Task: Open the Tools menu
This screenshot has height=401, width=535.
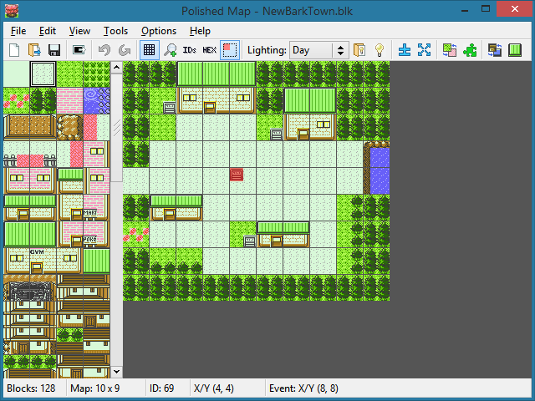Action: pos(115,31)
